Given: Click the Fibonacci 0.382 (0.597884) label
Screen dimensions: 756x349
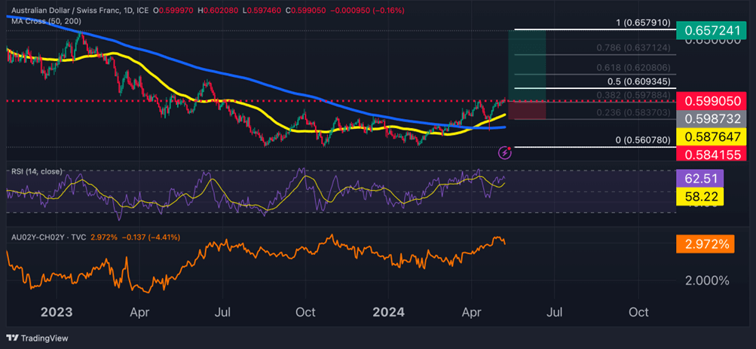Looking at the screenshot, I should tap(633, 96).
